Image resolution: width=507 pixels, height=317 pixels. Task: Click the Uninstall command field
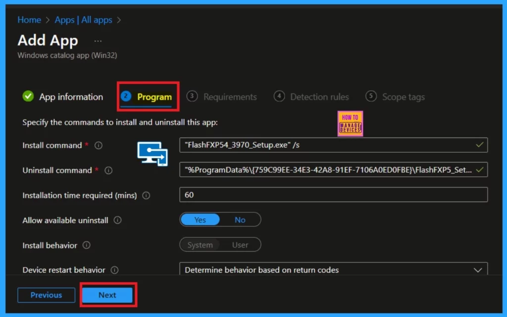point(333,170)
